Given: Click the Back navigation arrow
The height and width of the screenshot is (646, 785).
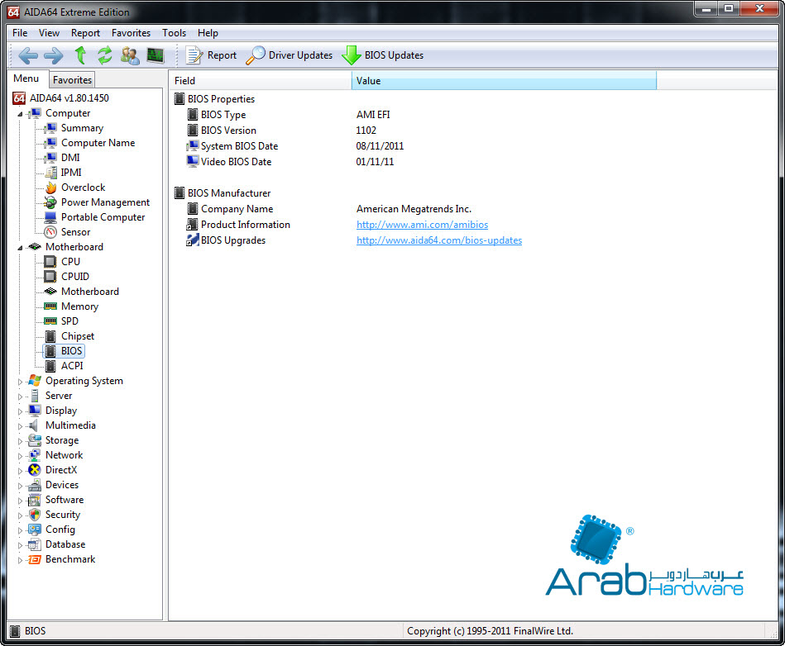Looking at the screenshot, I should click(x=28, y=55).
